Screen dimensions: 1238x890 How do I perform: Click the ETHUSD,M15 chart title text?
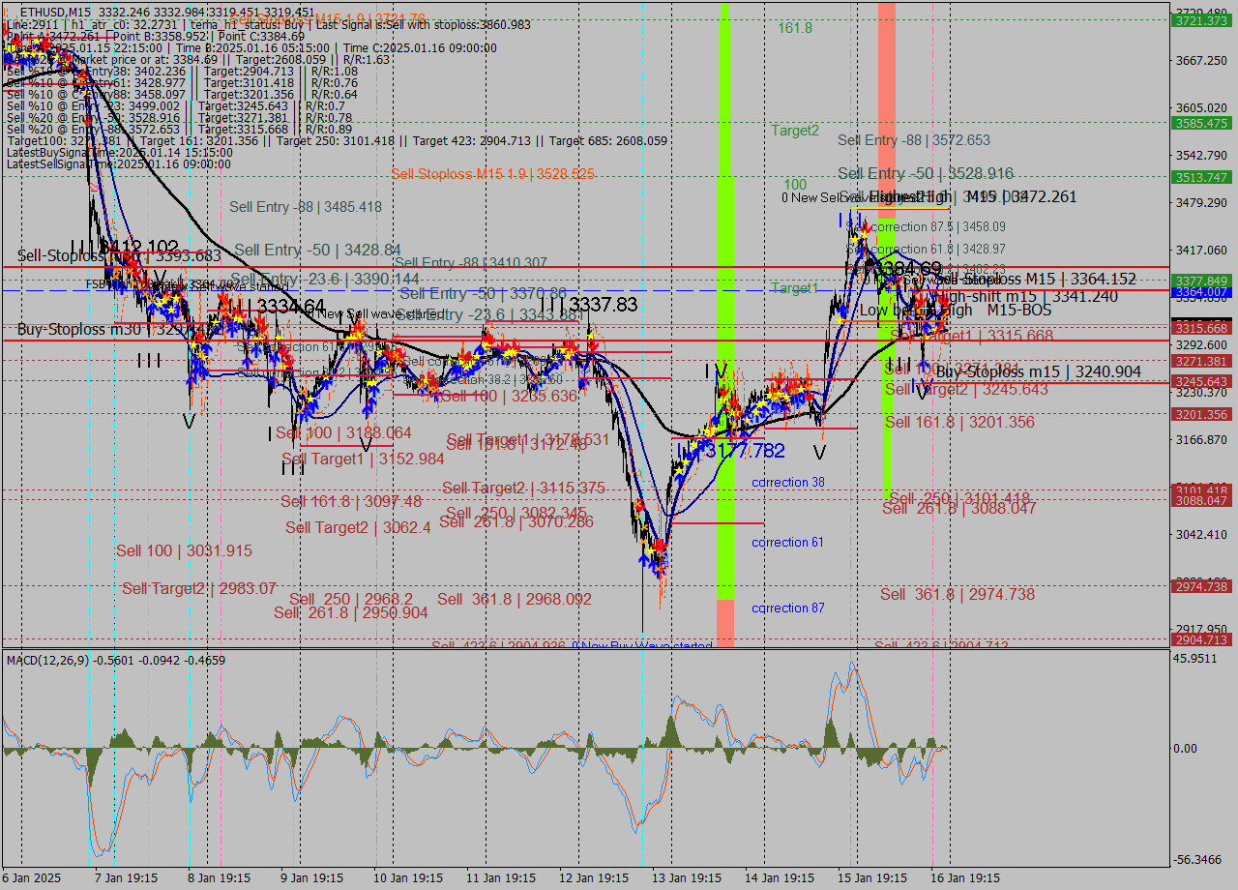click(x=54, y=12)
